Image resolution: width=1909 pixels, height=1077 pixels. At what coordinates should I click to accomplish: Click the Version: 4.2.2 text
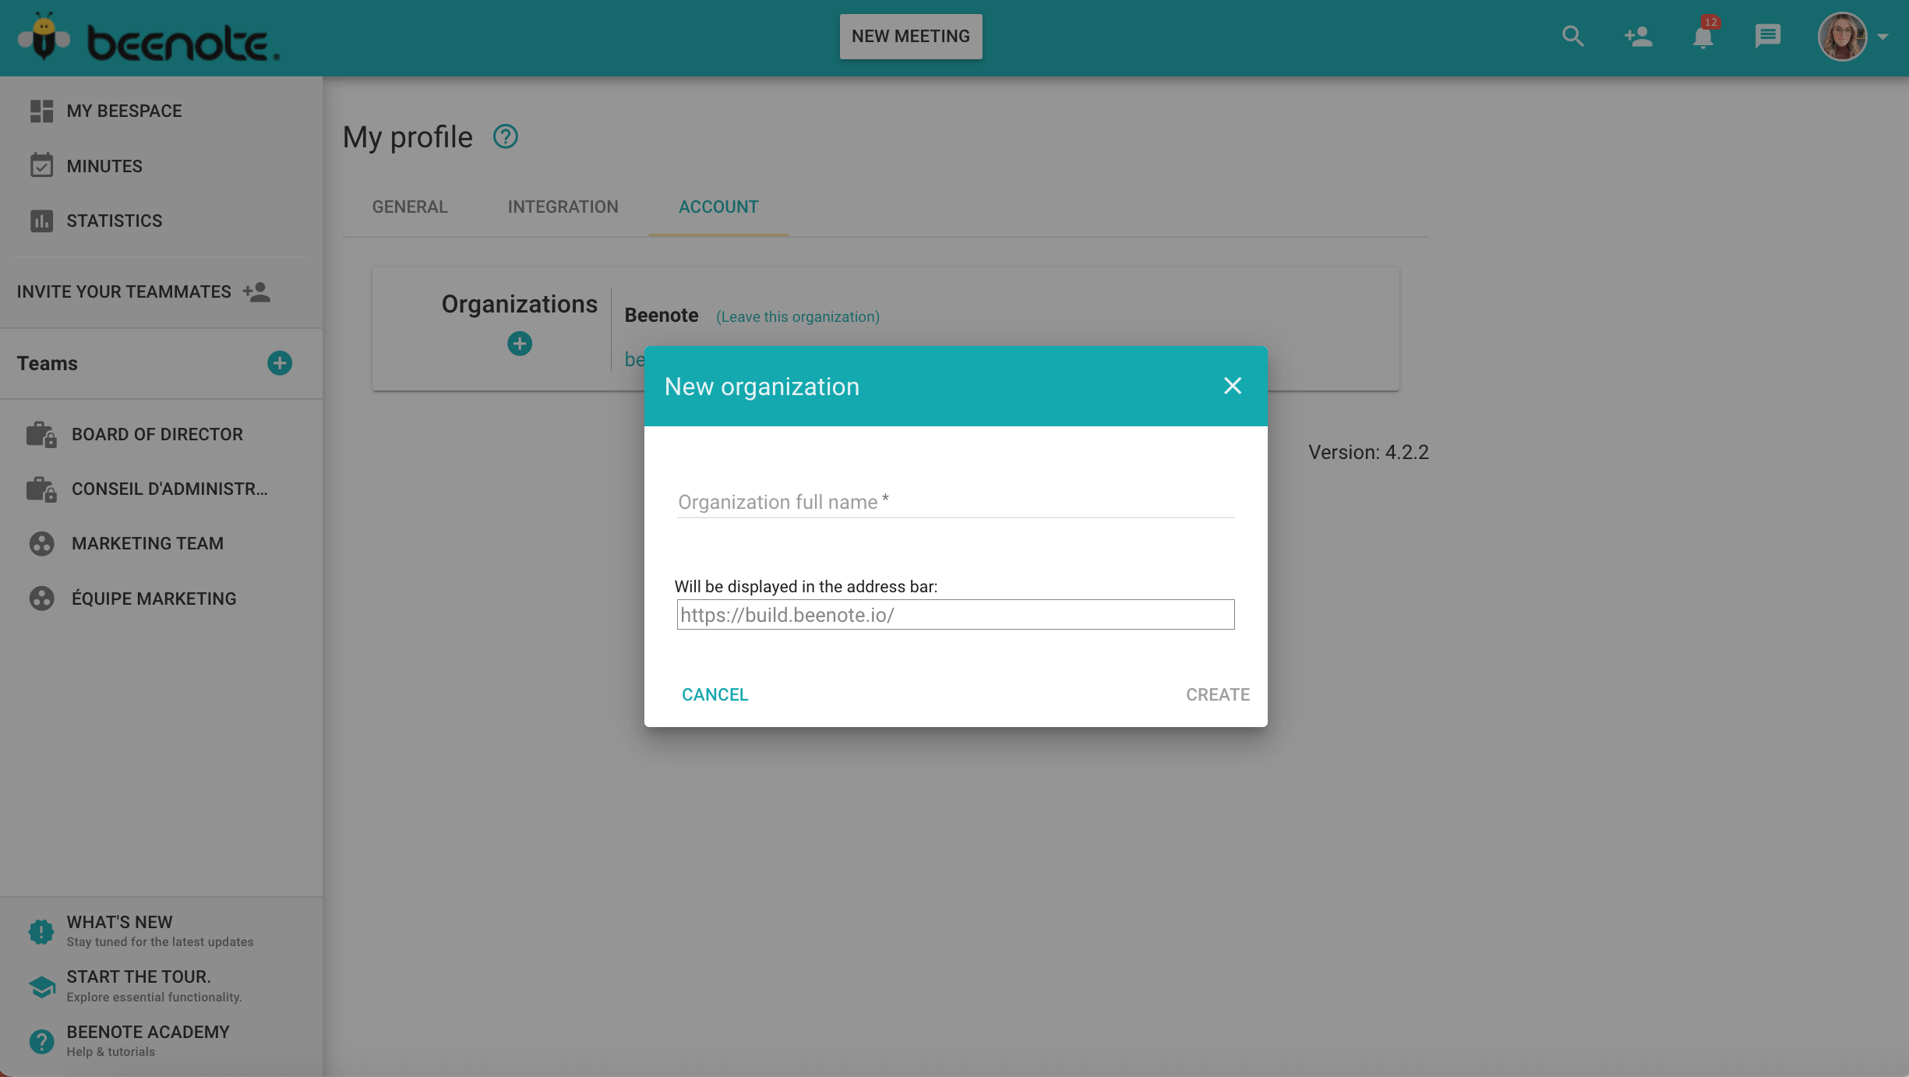coord(1368,452)
